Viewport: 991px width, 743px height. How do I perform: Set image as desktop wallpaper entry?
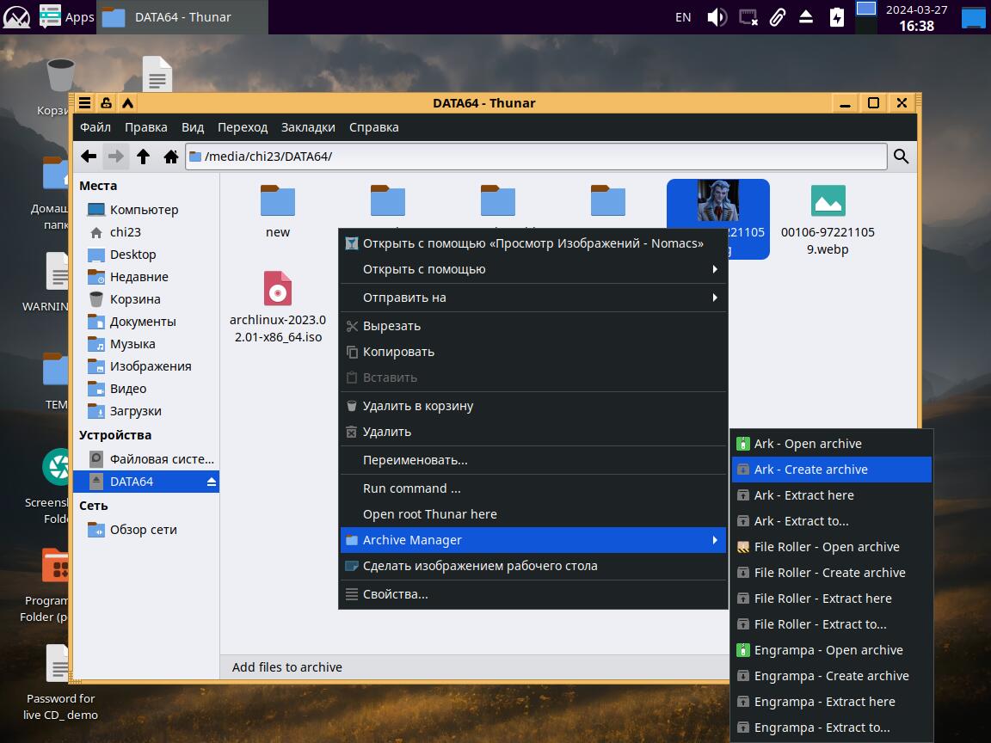click(532, 566)
